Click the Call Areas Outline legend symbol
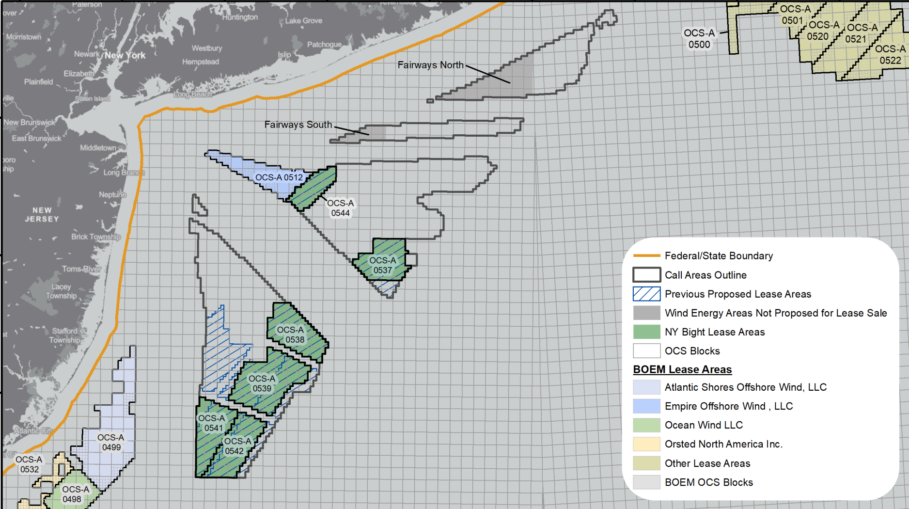This screenshot has height=509, width=909. [x=646, y=275]
